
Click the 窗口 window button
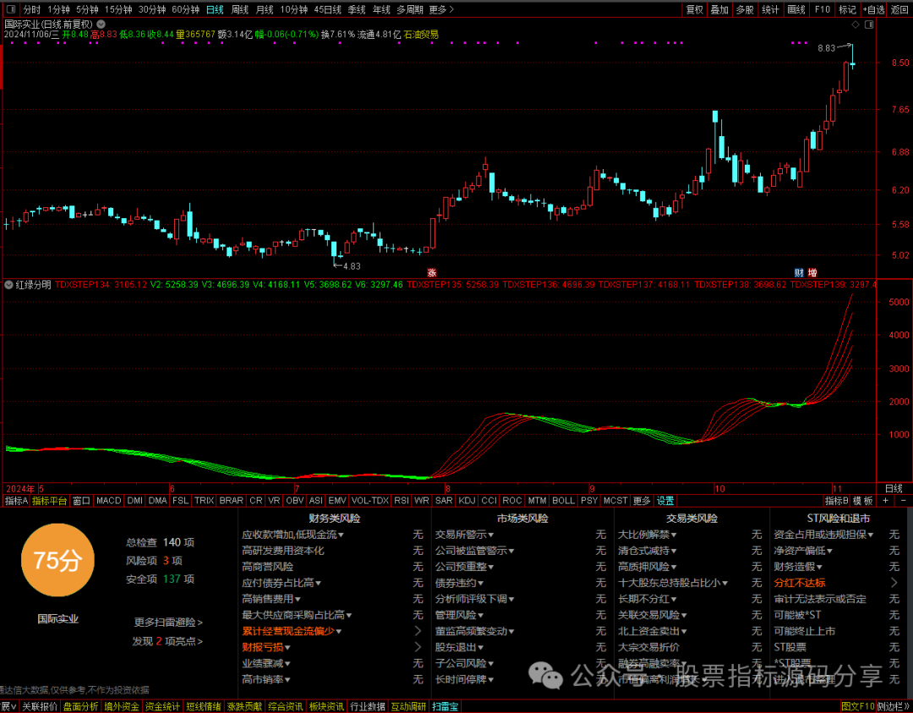point(81,501)
